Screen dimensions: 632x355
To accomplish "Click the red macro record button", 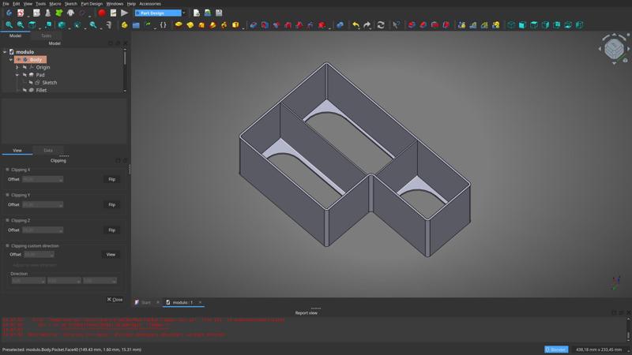I will pyautogui.click(x=102, y=13).
